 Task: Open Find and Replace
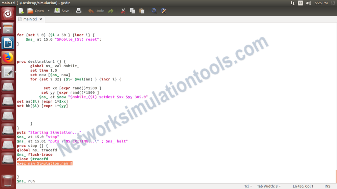point(164,10)
